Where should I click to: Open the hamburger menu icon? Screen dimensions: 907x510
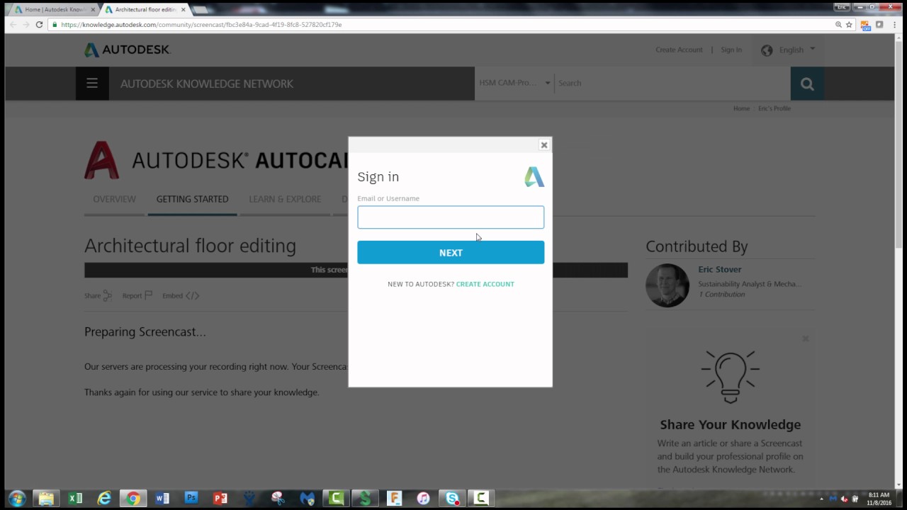[x=92, y=84]
